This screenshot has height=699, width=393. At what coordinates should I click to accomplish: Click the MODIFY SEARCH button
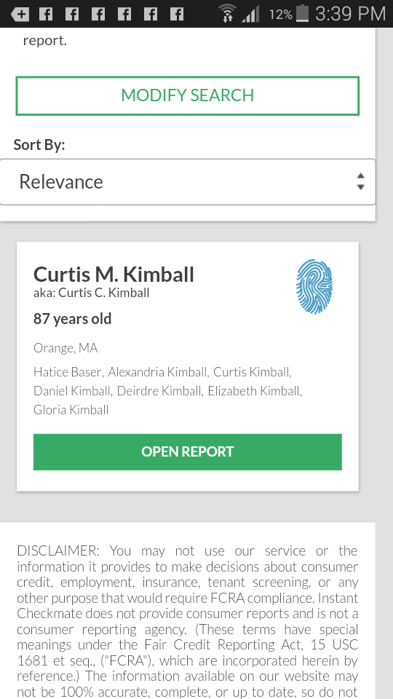[x=188, y=96]
